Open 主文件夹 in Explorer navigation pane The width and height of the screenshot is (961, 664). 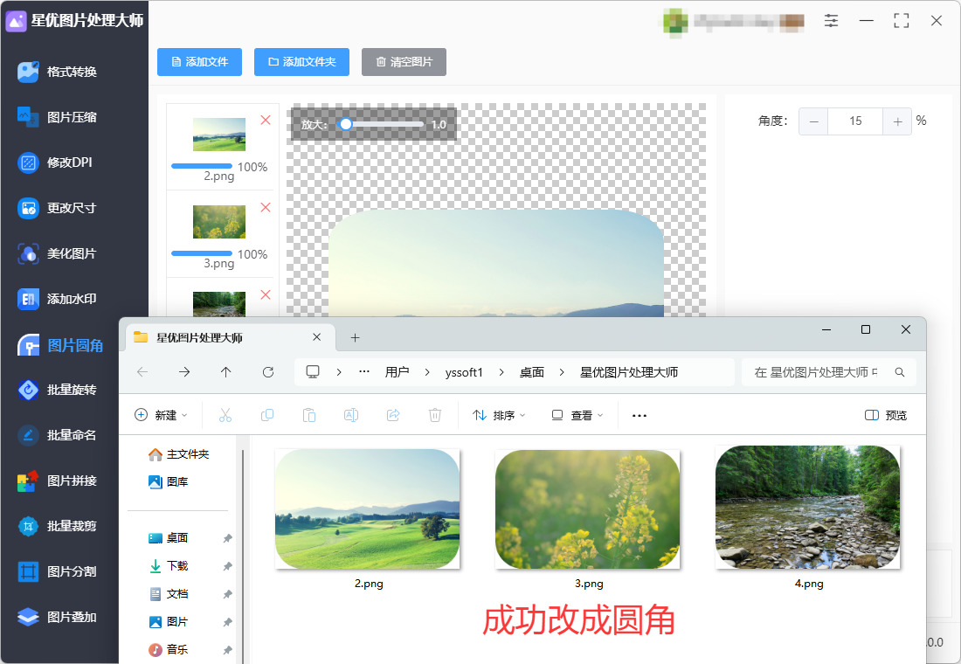179,454
